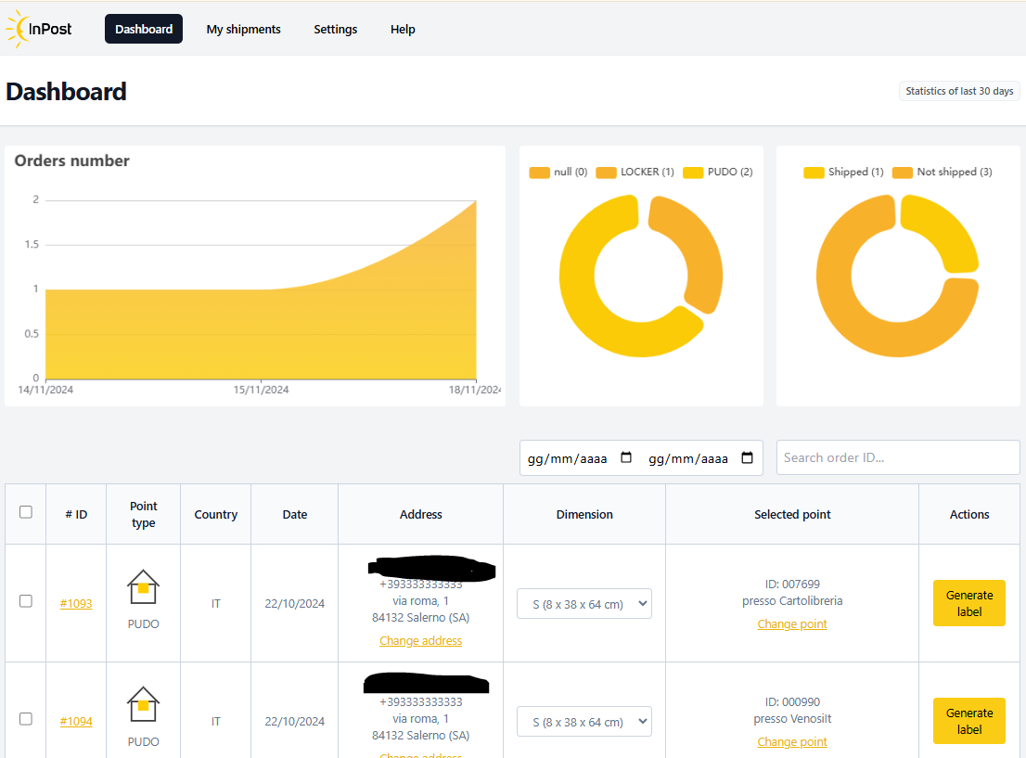The width and height of the screenshot is (1026, 758).
Task: Click the ID: 000990 text
Action: coord(792,701)
